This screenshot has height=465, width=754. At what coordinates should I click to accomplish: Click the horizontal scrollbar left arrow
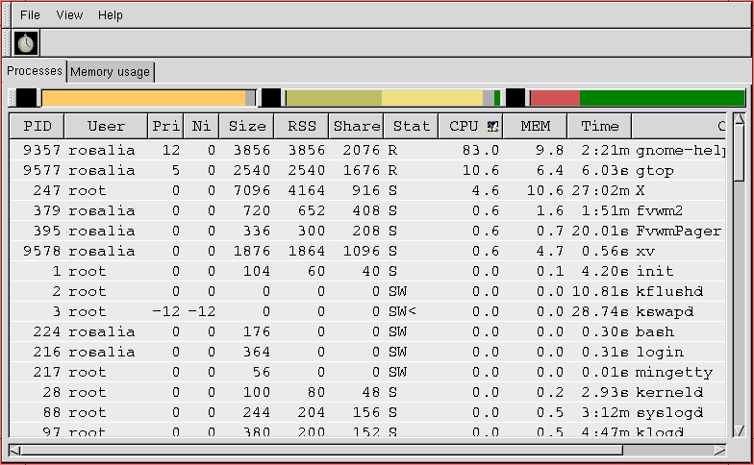pyautogui.click(x=14, y=449)
